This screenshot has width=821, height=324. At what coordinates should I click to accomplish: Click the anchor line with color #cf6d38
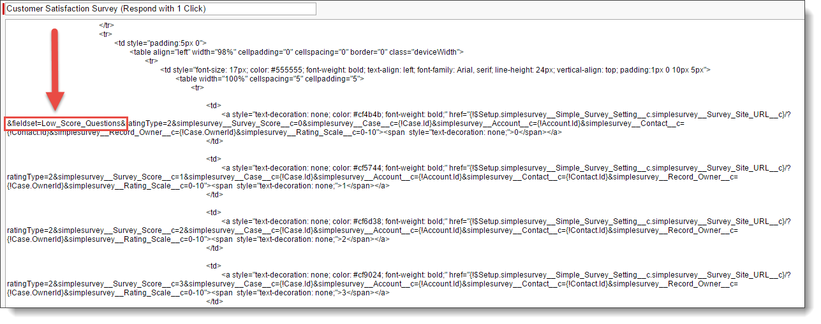tap(506, 222)
